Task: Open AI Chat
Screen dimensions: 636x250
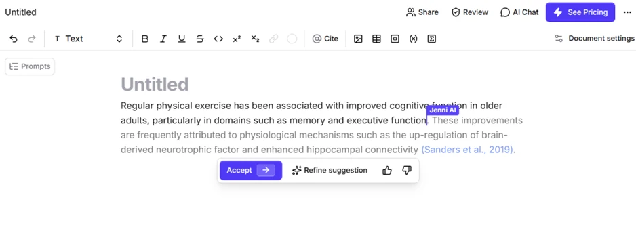Action: [519, 12]
